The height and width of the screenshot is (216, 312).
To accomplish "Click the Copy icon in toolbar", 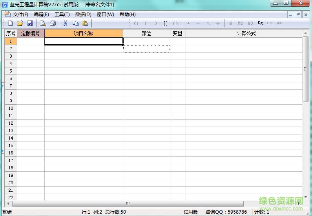I will coord(75,24).
